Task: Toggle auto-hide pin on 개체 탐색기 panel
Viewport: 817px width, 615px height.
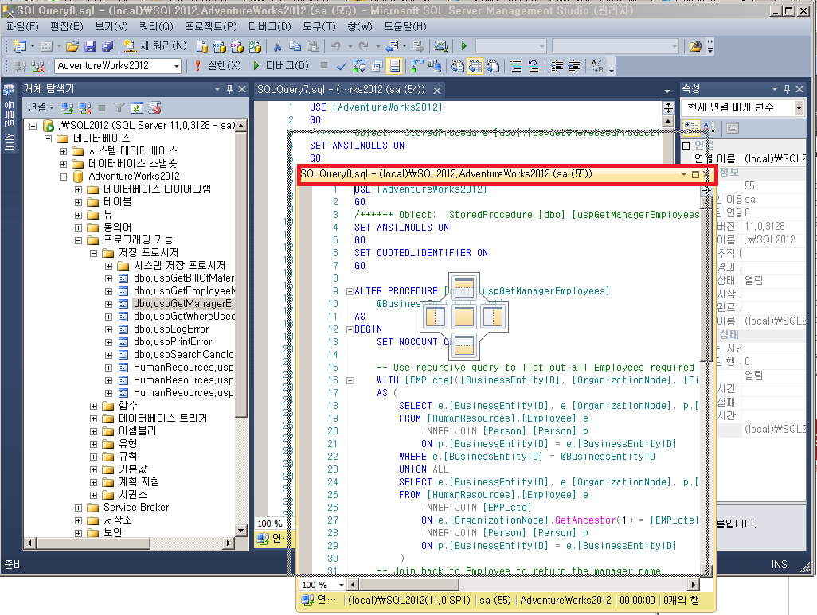Action: tap(230, 89)
